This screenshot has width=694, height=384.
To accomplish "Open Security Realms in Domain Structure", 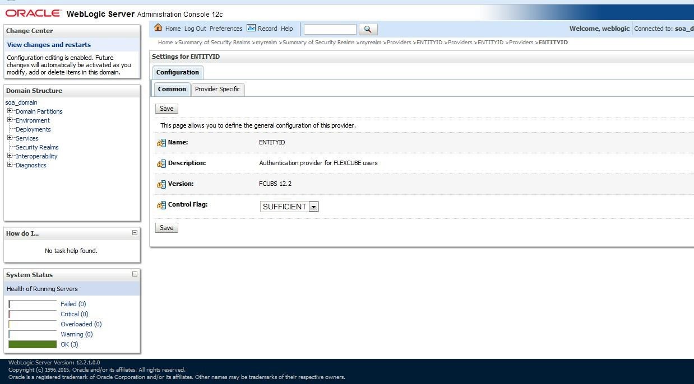I will pos(37,147).
